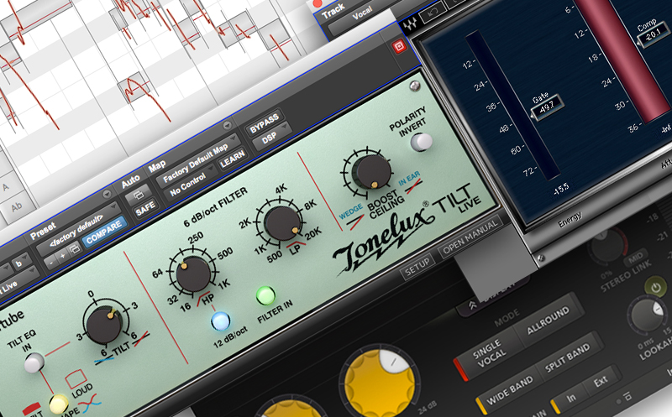Open the 'b' insert position dropdown
This screenshot has height=417, width=672.
(x=20, y=263)
